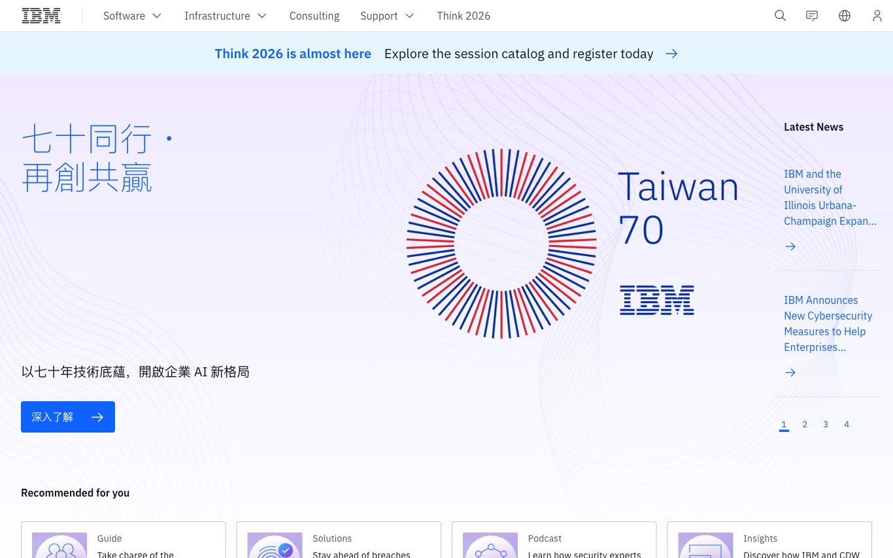Open the Consulting menu item
The height and width of the screenshot is (558, 893).
[314, 16]
